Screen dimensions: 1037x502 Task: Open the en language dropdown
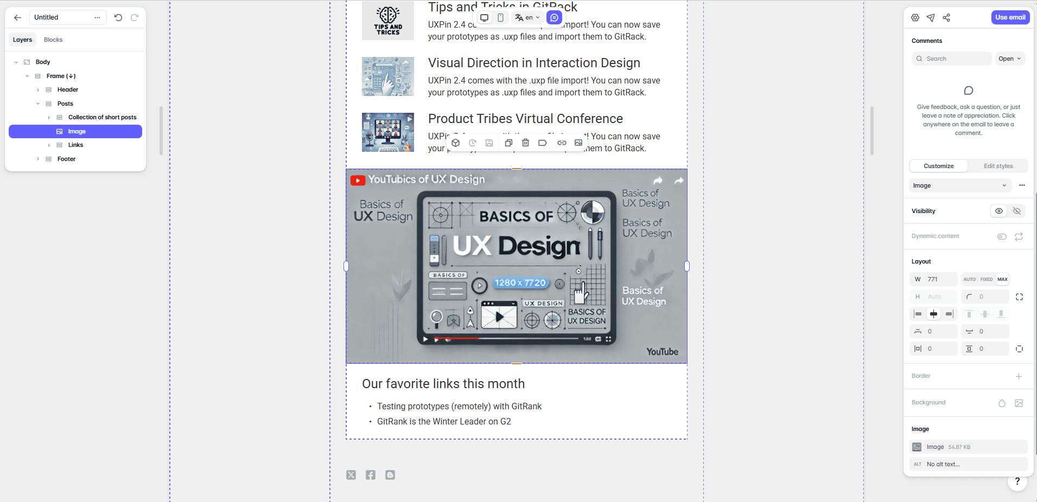point(527,18)
